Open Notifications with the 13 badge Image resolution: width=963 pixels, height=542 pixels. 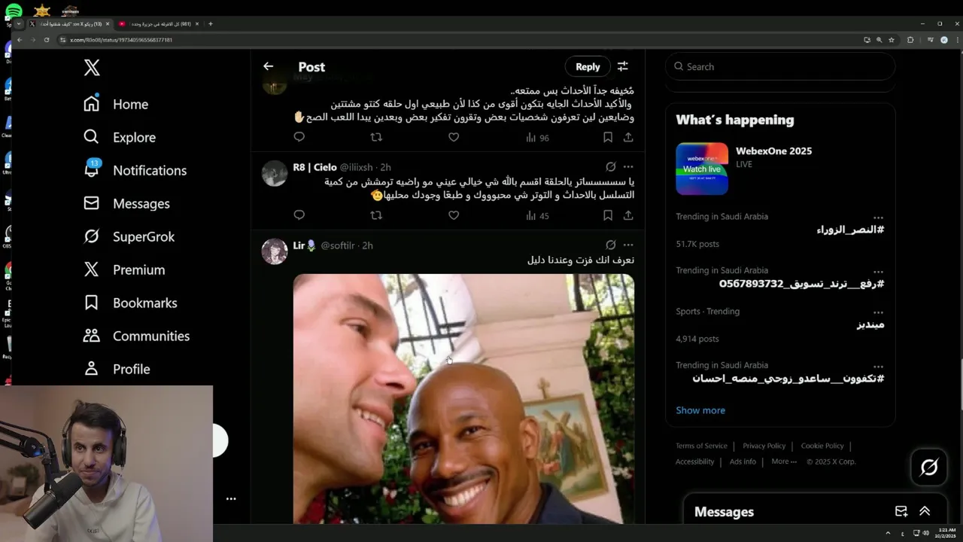tap(135, 170)
